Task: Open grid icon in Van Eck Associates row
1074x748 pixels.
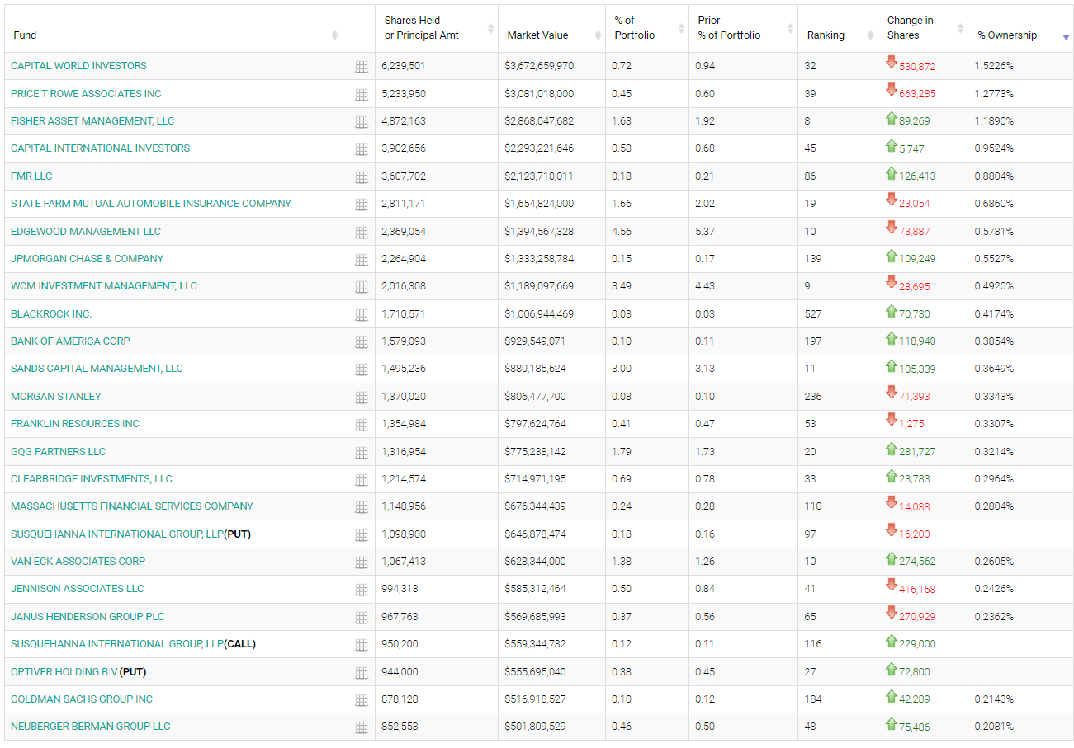Action: (x=361, y=562)
